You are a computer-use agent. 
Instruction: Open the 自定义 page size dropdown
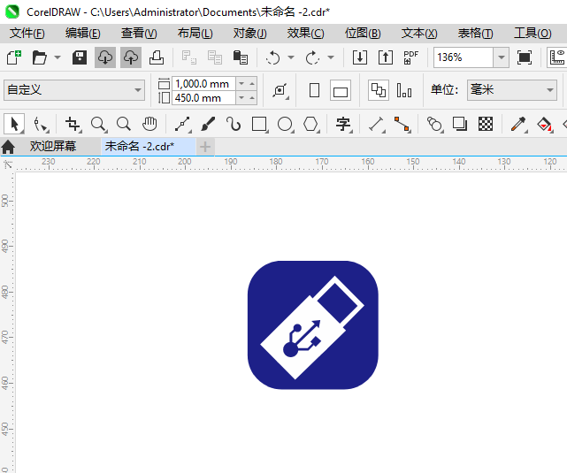[x=74, y=90]
